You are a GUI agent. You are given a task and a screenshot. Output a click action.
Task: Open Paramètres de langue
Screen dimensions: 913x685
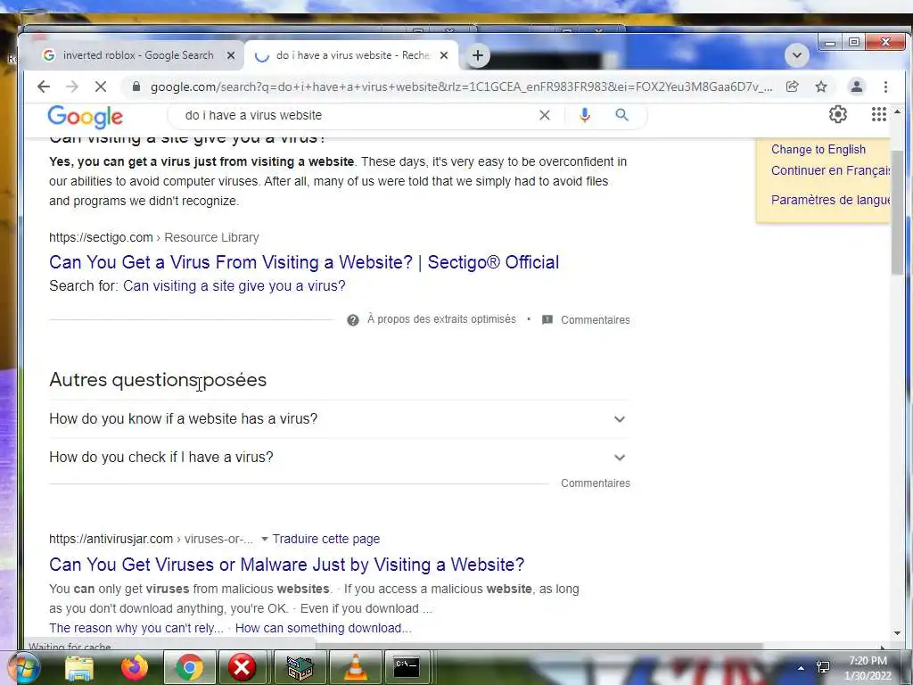tap(831, 200)
